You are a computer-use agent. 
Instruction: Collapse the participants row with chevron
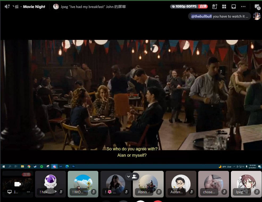click(129, 176)
